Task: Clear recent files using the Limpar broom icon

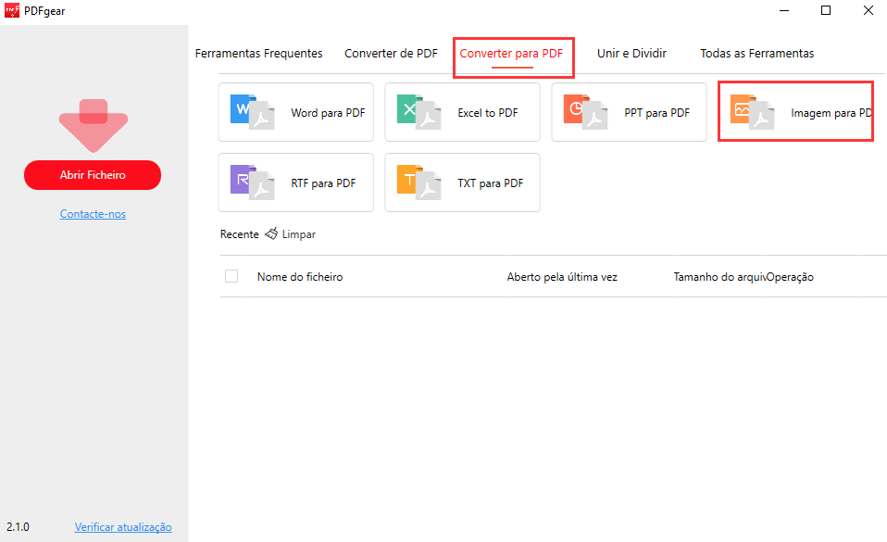Action: 271,233
